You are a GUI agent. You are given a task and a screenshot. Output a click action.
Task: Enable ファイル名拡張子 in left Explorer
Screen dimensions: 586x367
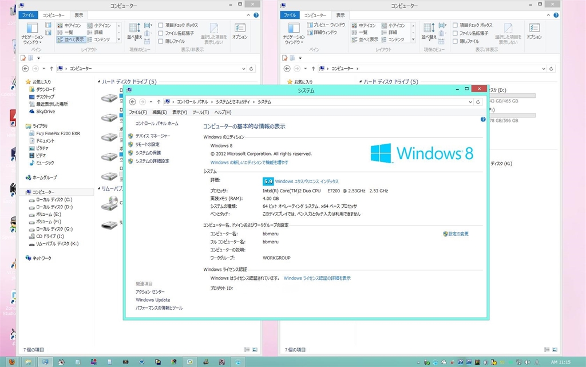pyautogui.click(x=177, y=33)
